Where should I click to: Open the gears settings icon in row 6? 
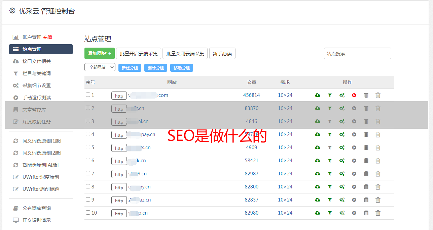(342, 161)
